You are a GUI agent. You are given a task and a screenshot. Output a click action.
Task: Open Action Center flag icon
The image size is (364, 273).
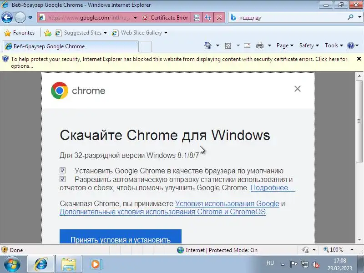[293, 264]
